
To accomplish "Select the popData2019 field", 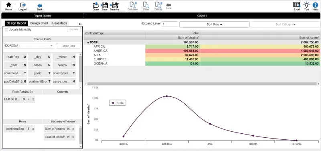I will pyautogui.click(x=15, y=82).
